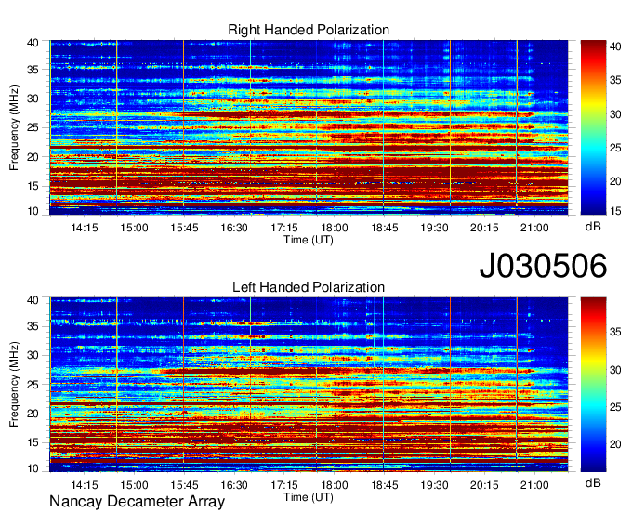Click 15:45 time tick of Right Handed plot

coord(184,228)
